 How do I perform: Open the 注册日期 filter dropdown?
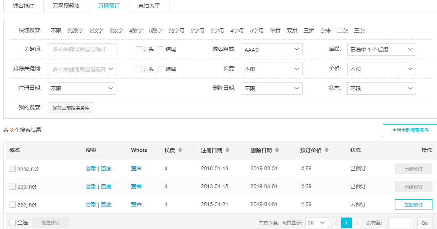[x=82, y=89]
